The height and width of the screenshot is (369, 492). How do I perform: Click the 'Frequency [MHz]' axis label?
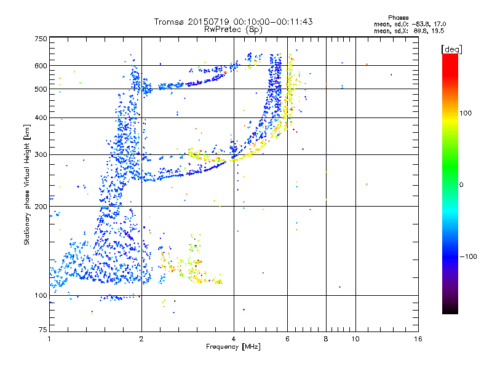point(233,347)
